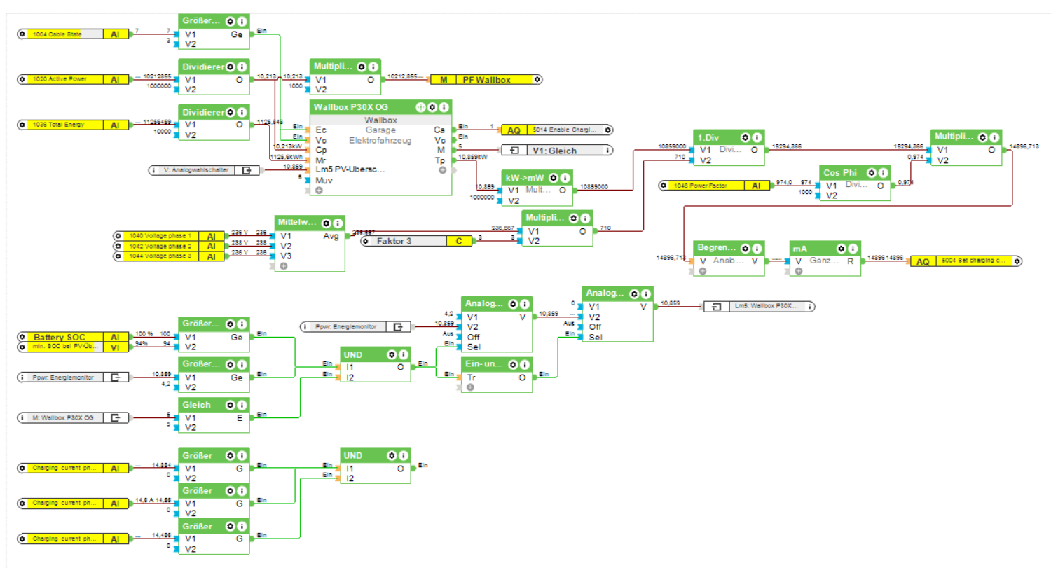The image size is (1051, 568).
Task: Add output via plus below Tp on Wallbox
Action: (443, 170)
